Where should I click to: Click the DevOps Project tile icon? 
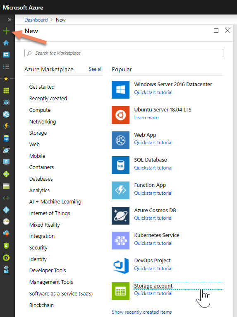tap(120, 266)
